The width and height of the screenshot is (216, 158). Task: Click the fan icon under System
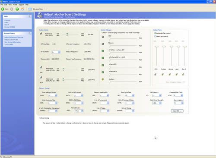[163, 74]
